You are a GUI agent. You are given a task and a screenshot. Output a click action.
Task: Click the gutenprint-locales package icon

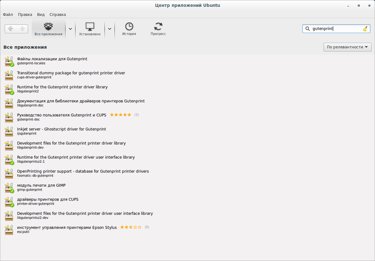[x=9, y=61]
